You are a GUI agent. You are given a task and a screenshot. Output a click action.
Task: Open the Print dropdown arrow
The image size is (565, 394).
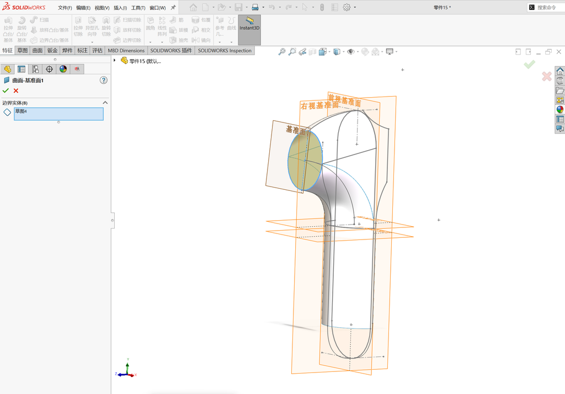(x=263, y=7)
